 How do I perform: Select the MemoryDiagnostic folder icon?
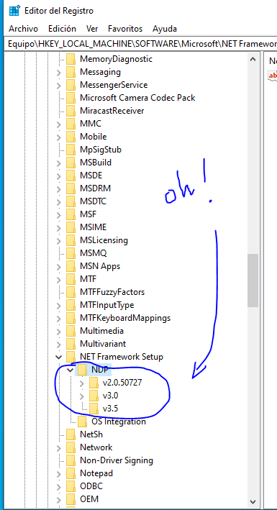click(x=71, y=59)
